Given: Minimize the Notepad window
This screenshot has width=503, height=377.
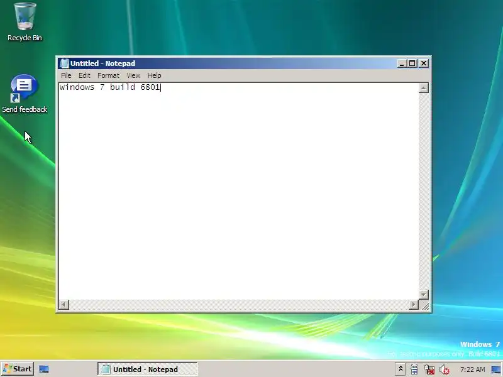Looking at the screenshot, I should click(402, 63).
